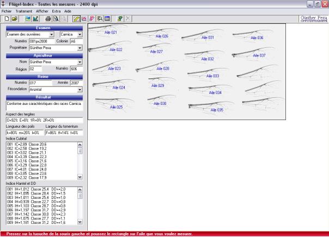The height and width of the screenshot is (238, 329).
Task: Open the Afficher menu
Action: coord(42,11)
